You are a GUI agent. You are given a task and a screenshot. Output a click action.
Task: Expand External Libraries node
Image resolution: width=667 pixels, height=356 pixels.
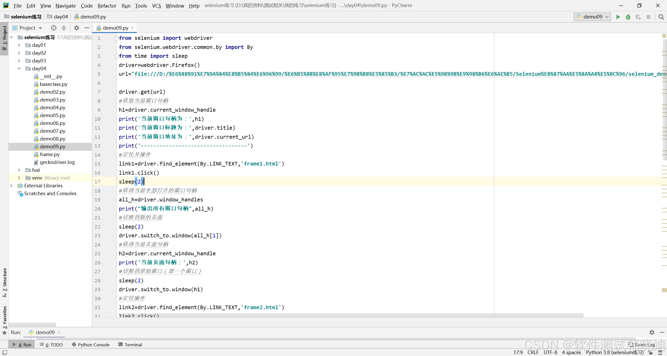tap(11, 186)
